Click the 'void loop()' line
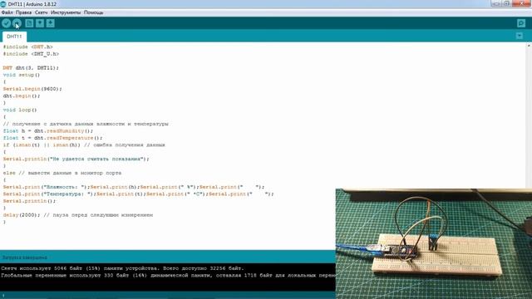The width and height of the screenshot is (532, 299). pos(20,110)
